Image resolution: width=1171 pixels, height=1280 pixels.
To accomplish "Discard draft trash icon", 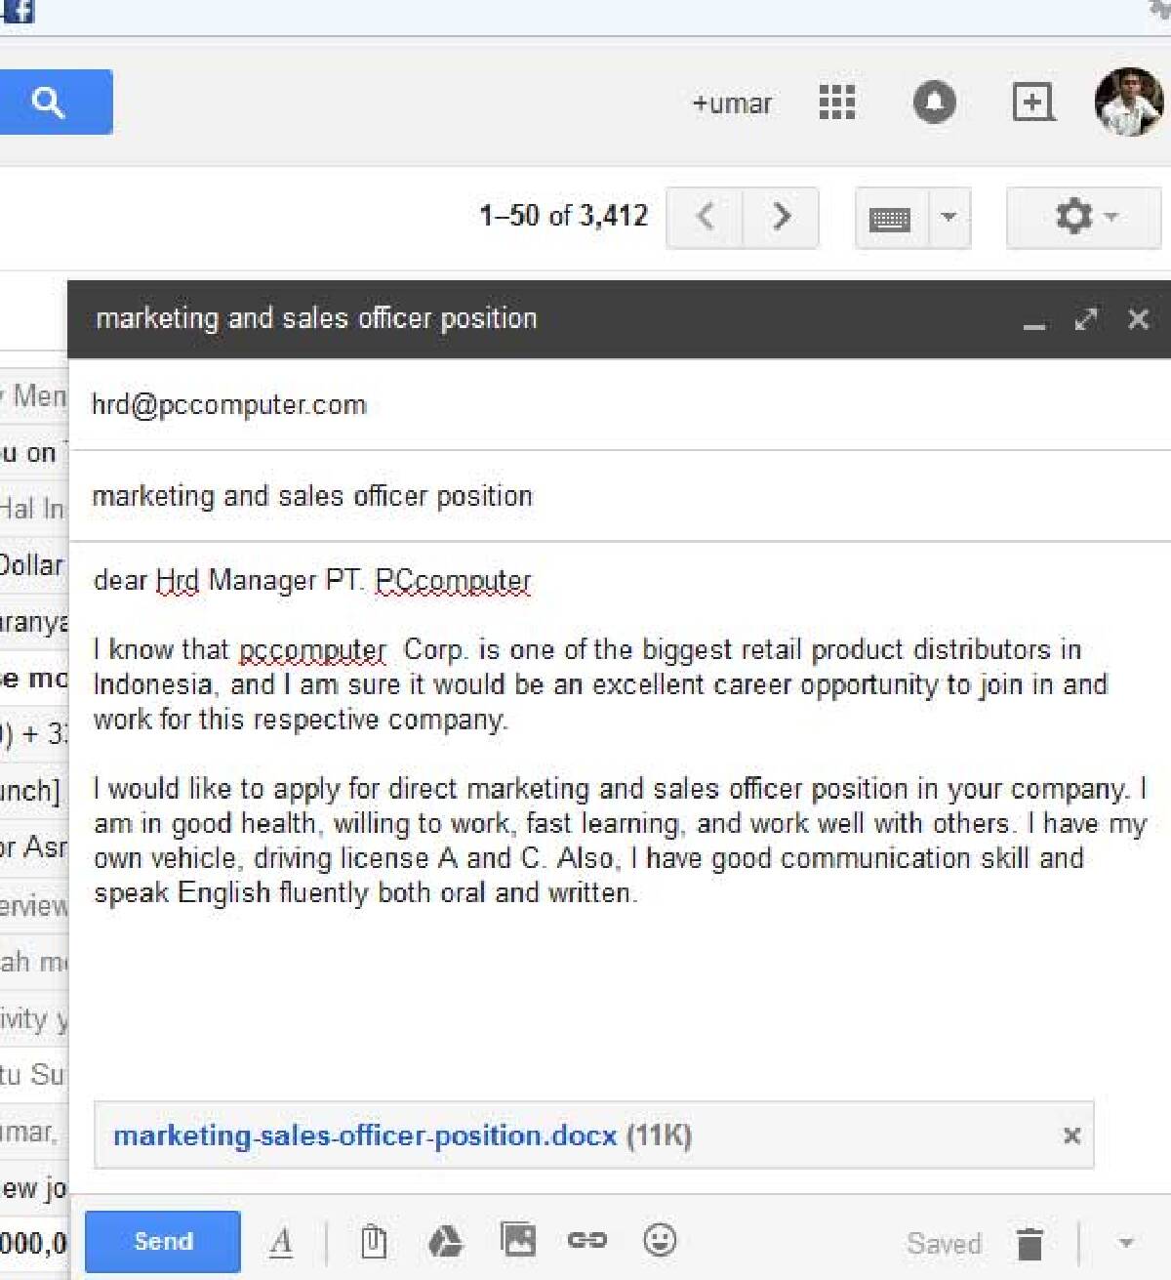I will [x=1030, y=1244].
